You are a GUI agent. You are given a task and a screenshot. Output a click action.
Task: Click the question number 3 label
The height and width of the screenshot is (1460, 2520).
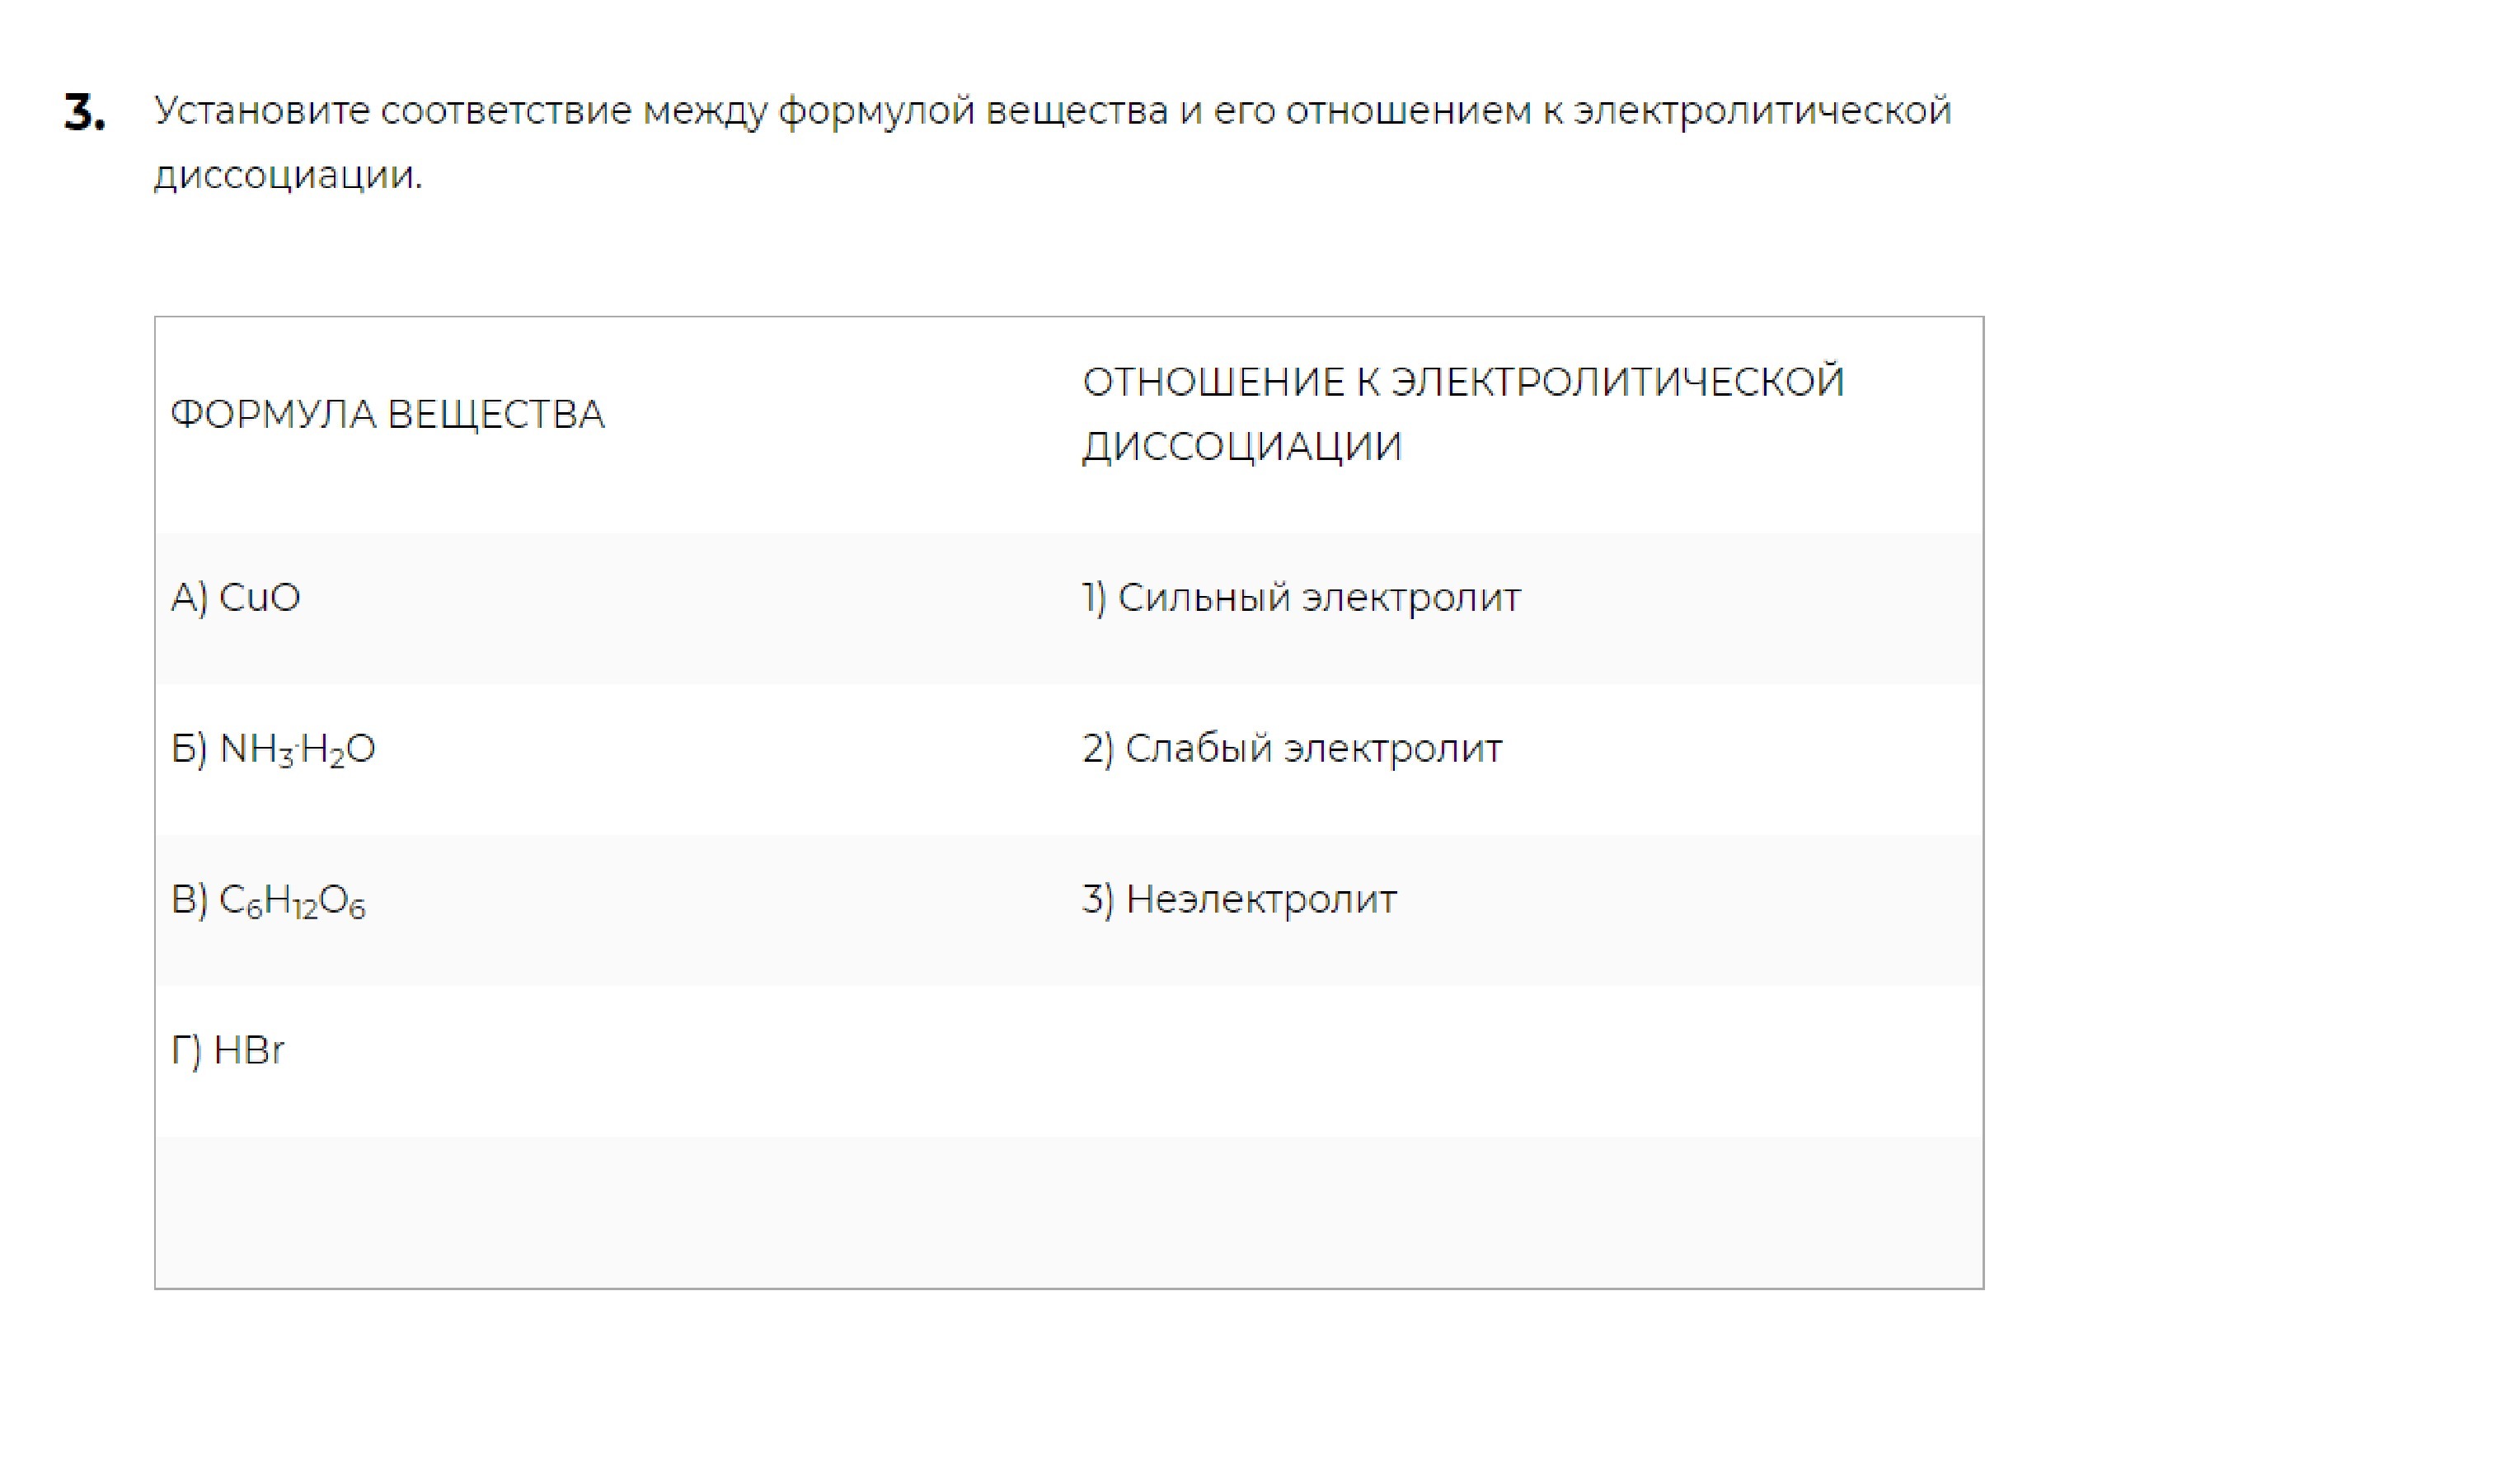coord(85,113)
